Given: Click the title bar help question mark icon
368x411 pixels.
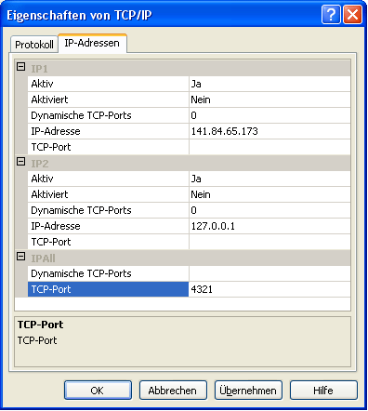Looking at the screenshot, I should [x=331, y=14].
